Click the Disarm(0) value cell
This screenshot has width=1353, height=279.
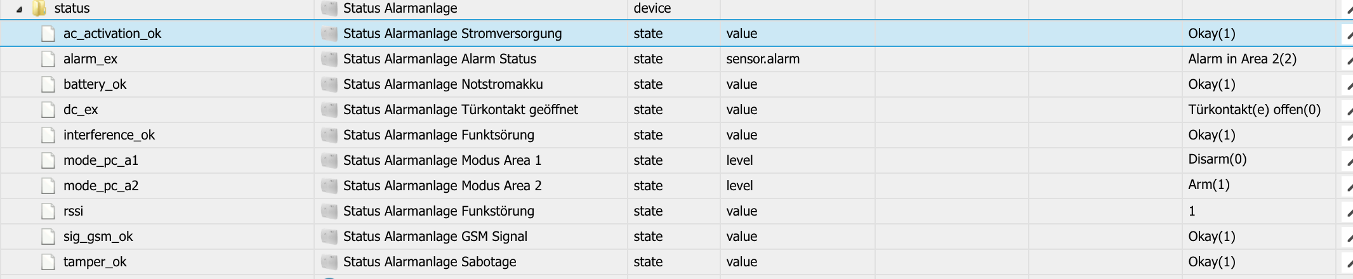(x=1217, y=159)
